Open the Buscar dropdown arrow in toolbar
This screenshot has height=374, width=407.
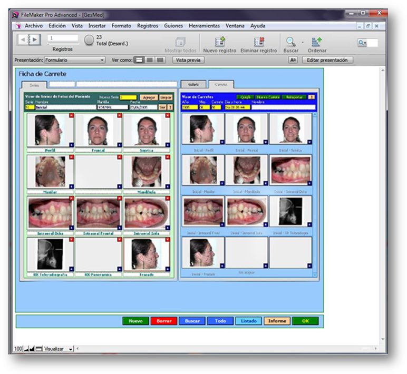click(x=303, y=42)
